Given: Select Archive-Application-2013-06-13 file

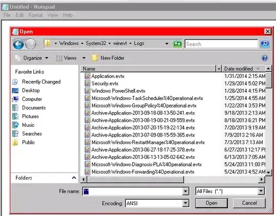Looking at the screenshot, I should (x=140, y=157).
